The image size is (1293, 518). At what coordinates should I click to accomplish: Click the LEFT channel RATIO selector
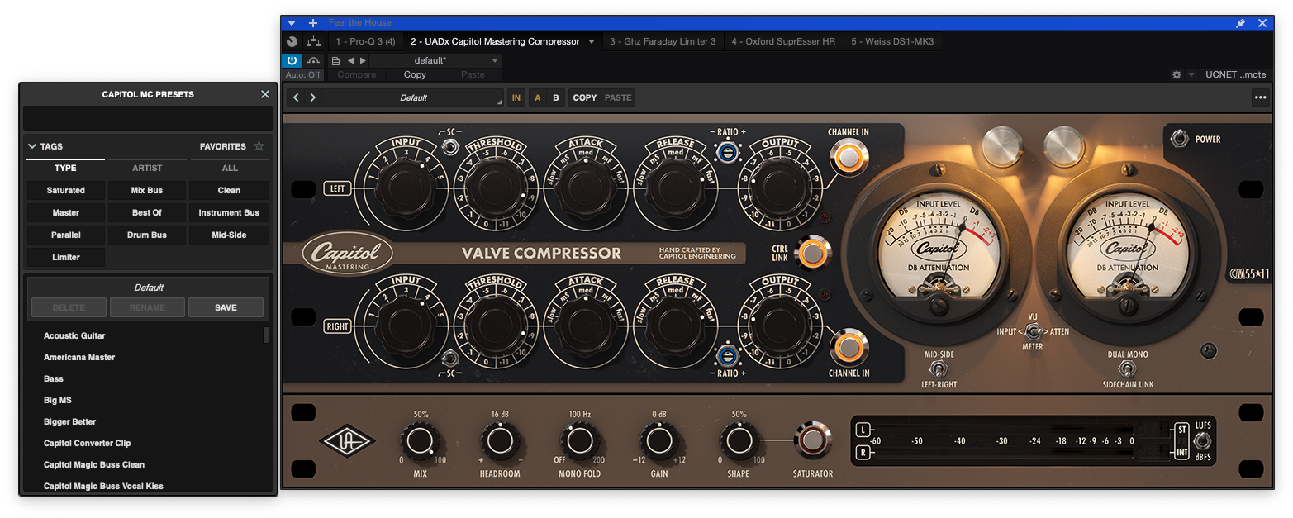(727, 151)
